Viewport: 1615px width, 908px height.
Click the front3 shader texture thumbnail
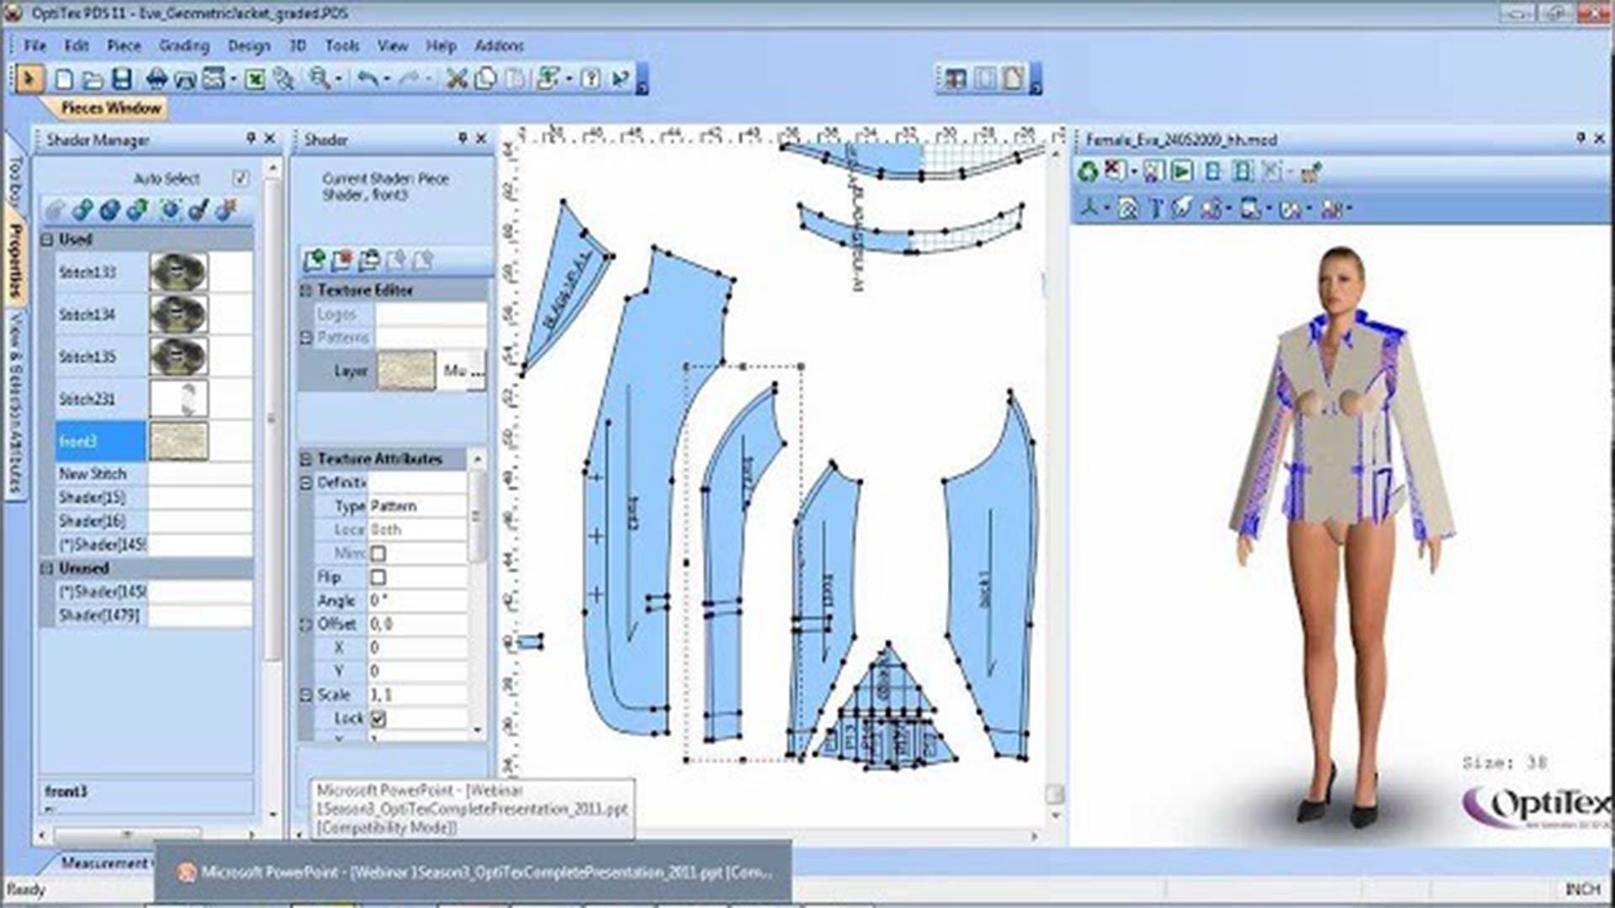[179, 441]
